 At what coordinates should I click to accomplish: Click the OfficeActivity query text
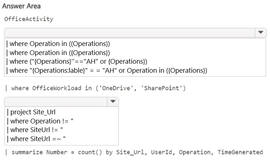click(x=29, y=19)
